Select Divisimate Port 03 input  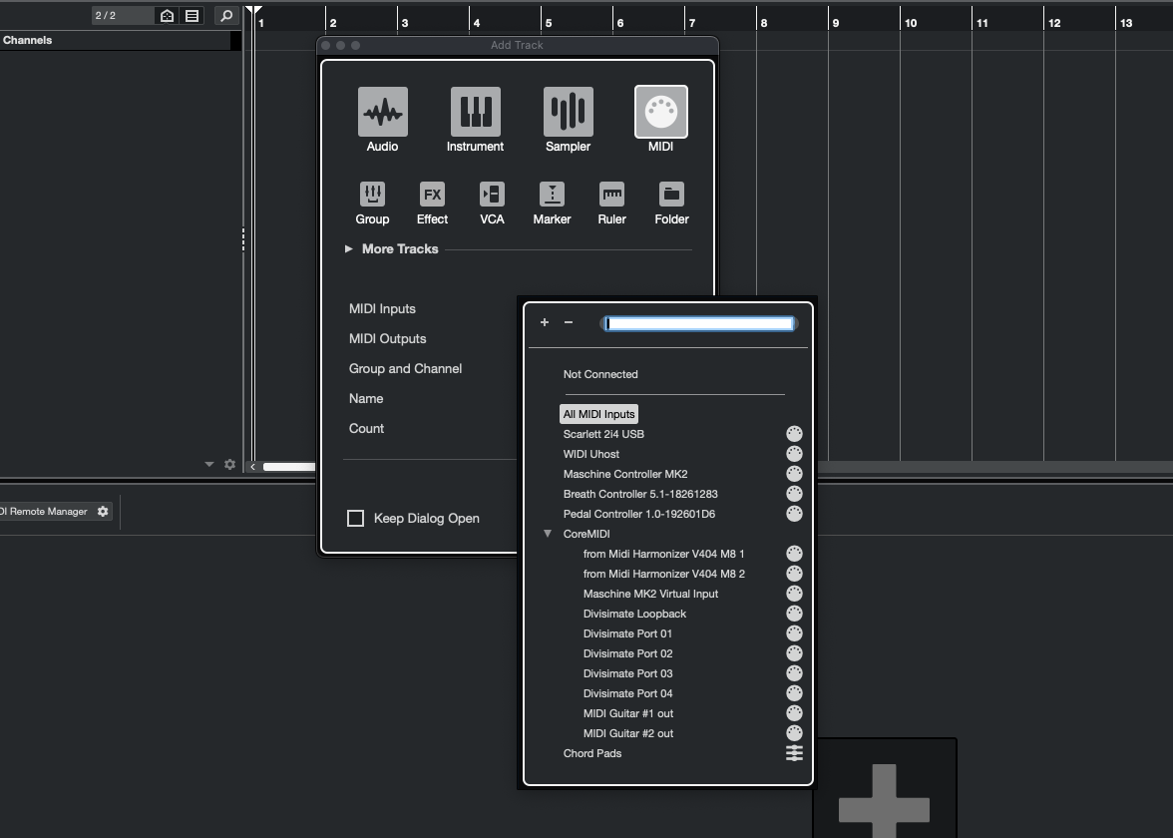627,673
